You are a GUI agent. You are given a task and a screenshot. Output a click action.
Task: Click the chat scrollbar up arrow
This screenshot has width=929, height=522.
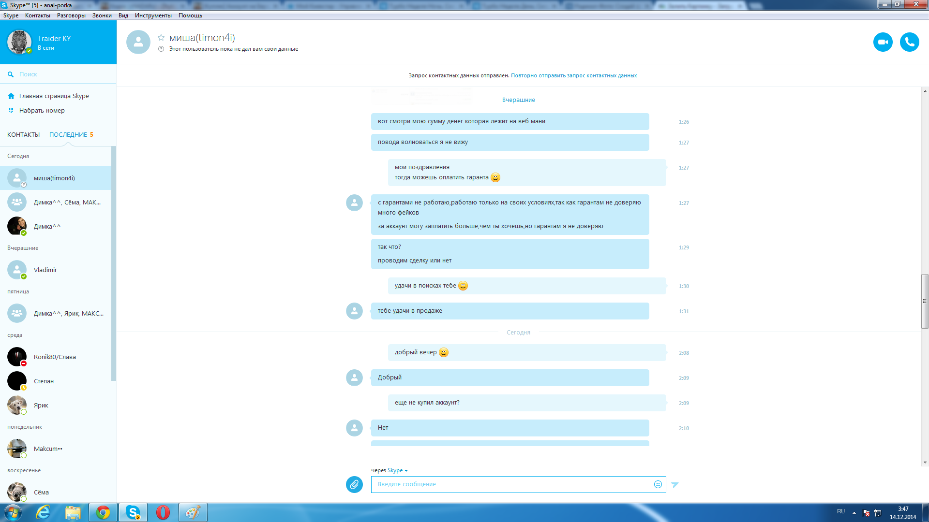(x=925, y=91)
